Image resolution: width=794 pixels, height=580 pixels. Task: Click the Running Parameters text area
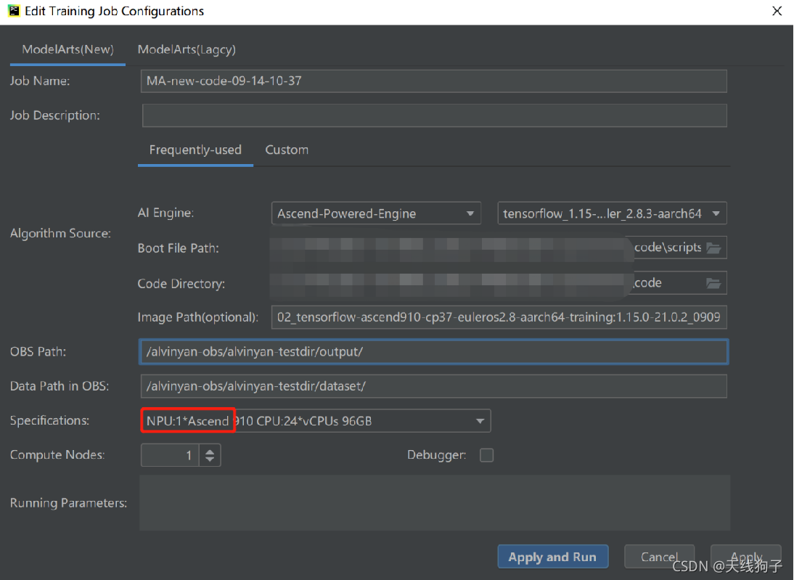435,502
